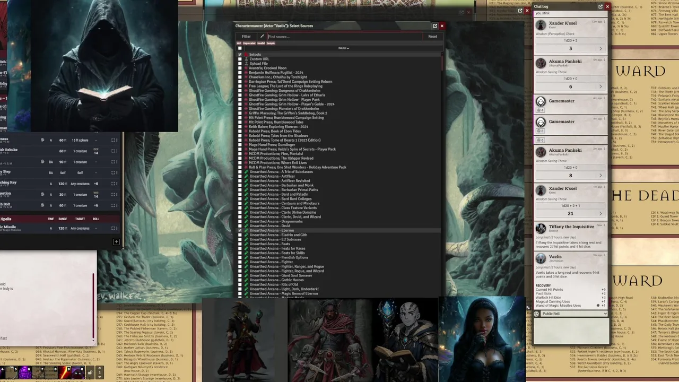
Task: Click the Sample tag filter pill
Action: tap(271, 43)
